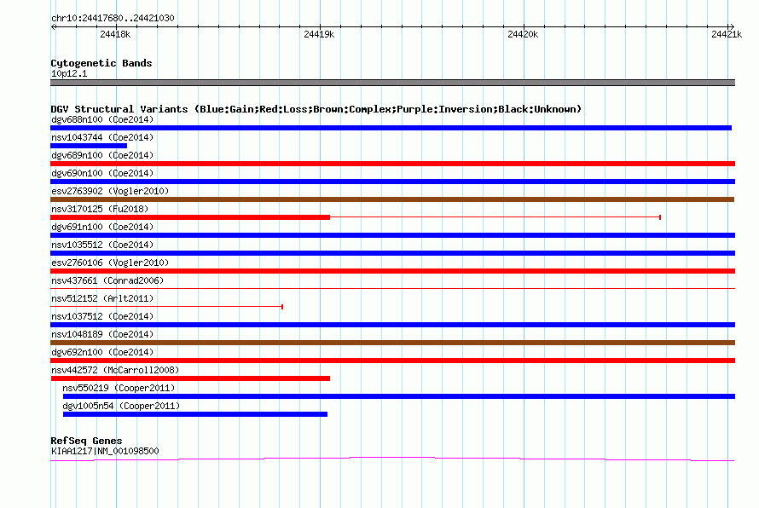Screen dimensions: 759x508
Task: Select the blue nsv550219 bar
Action: tap(399, 396)
